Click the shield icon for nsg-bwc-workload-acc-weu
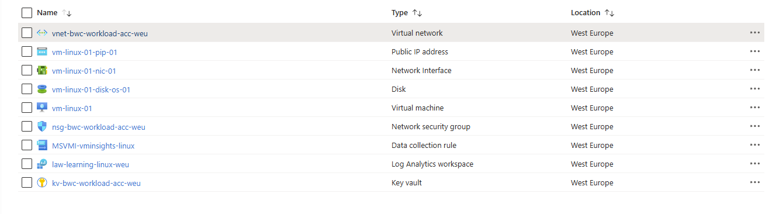Screen dimensions: 776x214 tap(42, 127)
